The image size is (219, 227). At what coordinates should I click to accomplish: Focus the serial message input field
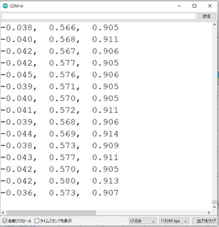pyautogui.click(x=99, y=16)
